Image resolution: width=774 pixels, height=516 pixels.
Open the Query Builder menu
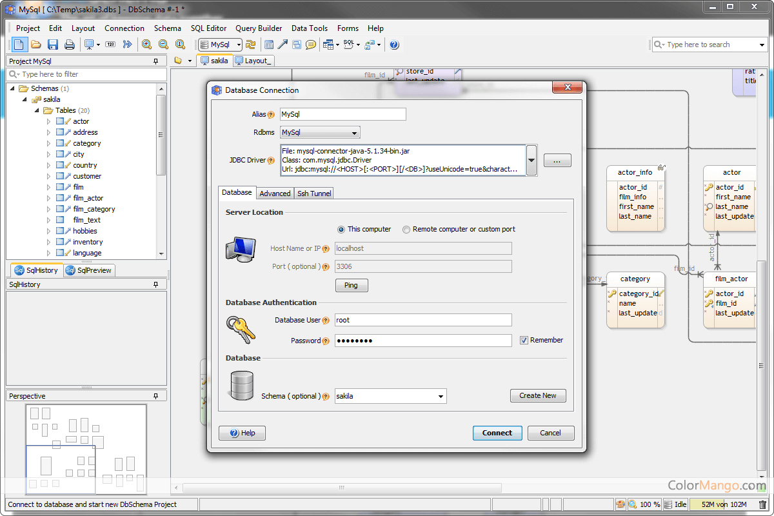click(x=259, y=28)
